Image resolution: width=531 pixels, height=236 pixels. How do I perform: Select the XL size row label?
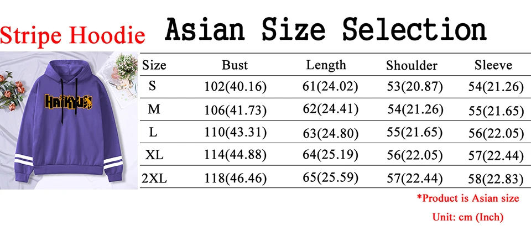point(154,155)
